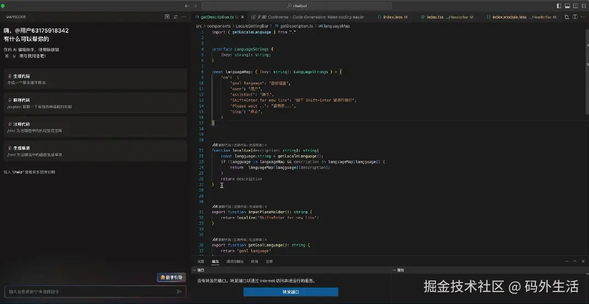Screen dimensions: 589x304
Task: Go back with the navigation left arrow
Action: (187, 5)
